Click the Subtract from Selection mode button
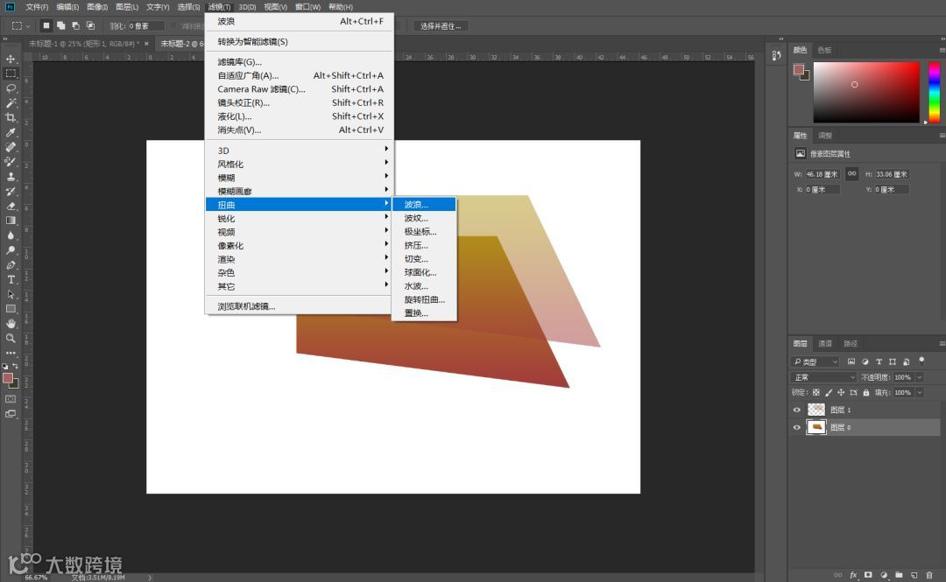Image resolution: width=946 pixels, height=582 pixels. click(75, 26)
